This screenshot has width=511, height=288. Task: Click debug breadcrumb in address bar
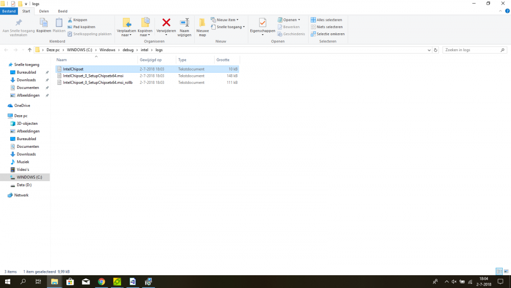pyautogui.click(x=128, y=50)
